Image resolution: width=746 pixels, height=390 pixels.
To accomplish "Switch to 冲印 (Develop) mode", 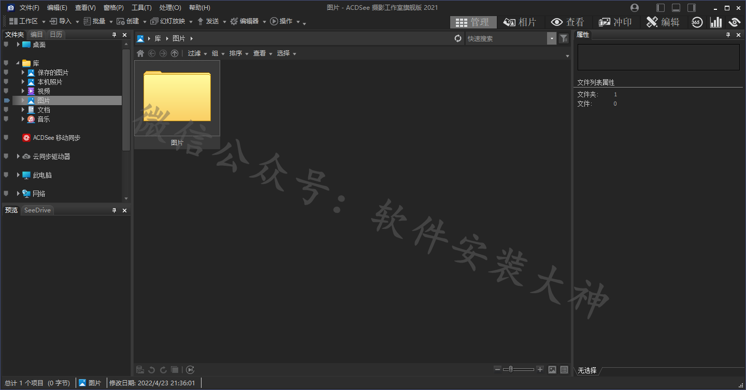I will point(615,22).
